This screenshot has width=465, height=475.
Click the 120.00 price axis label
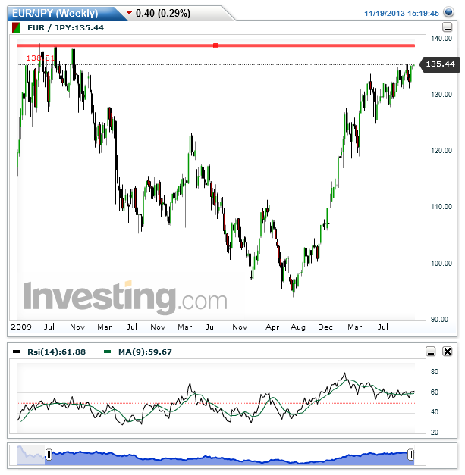[441, 151]
